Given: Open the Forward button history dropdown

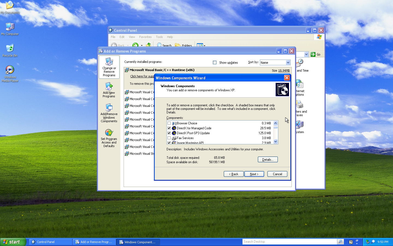Looking at the screenshot, I should point(141,46).
